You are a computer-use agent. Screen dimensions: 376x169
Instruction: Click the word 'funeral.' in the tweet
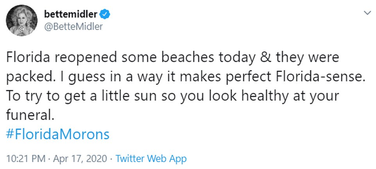coord(29,116)
